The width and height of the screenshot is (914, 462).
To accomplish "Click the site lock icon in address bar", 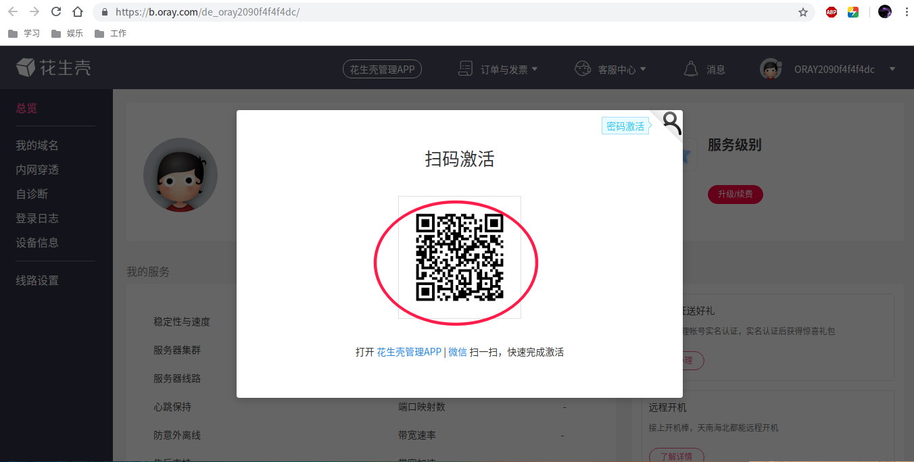I will click(105, 12).
